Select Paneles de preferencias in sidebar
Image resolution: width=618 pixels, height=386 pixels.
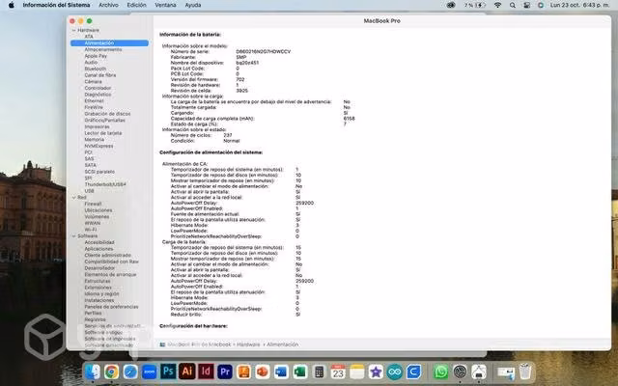[112, 307]
